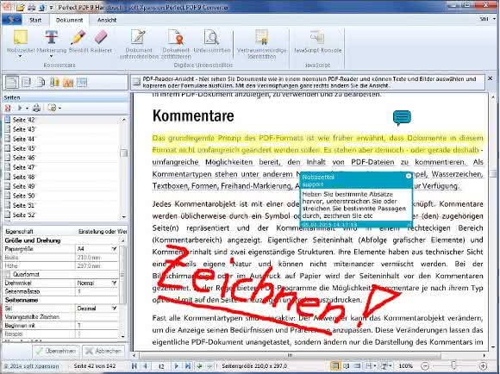Close the Notizzettel popup note
Image resolution: width=500 pixels, height=374 pixels.
409,176
